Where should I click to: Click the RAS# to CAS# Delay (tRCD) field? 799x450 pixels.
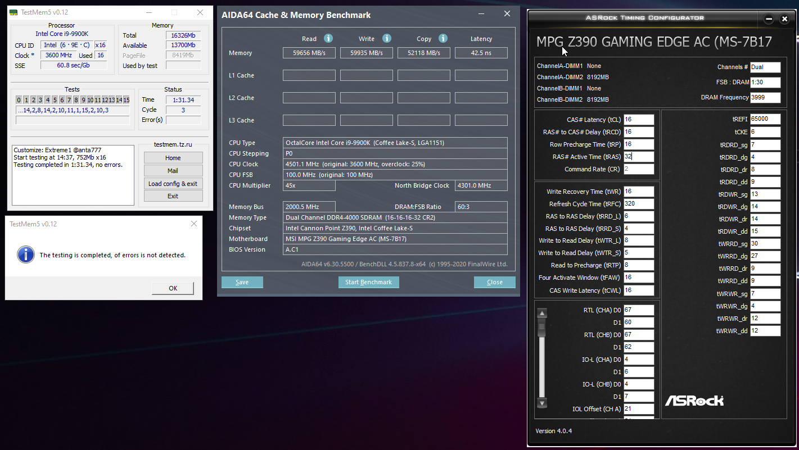639,132
